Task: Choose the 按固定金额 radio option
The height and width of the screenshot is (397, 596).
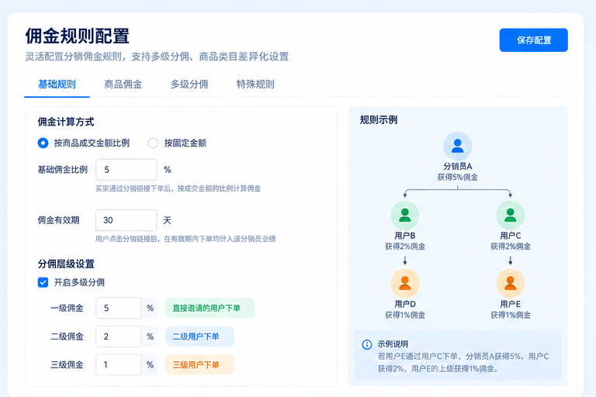Action: (153, 143)
